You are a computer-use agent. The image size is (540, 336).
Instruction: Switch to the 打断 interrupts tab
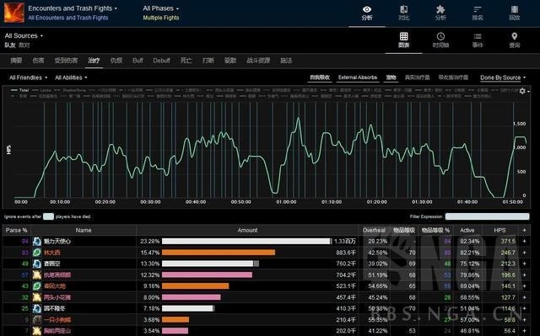208,61
